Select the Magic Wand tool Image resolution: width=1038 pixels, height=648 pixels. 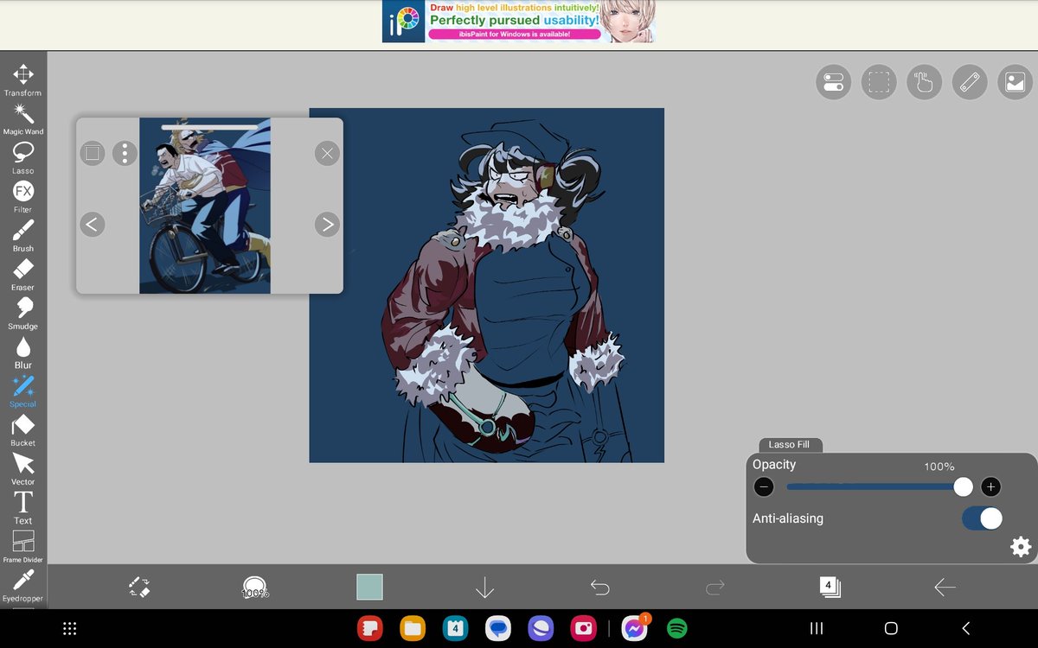click(x=23, y=119)
